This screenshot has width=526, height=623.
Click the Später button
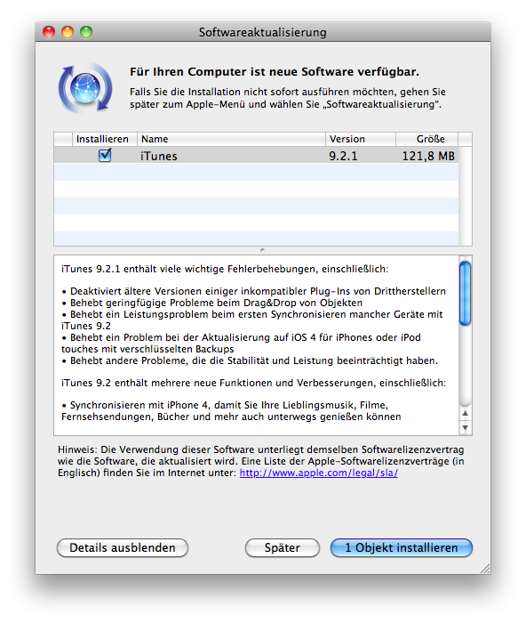click(283, 548)
